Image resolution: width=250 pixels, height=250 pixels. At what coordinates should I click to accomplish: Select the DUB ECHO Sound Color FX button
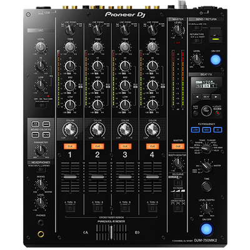(35, 124)
